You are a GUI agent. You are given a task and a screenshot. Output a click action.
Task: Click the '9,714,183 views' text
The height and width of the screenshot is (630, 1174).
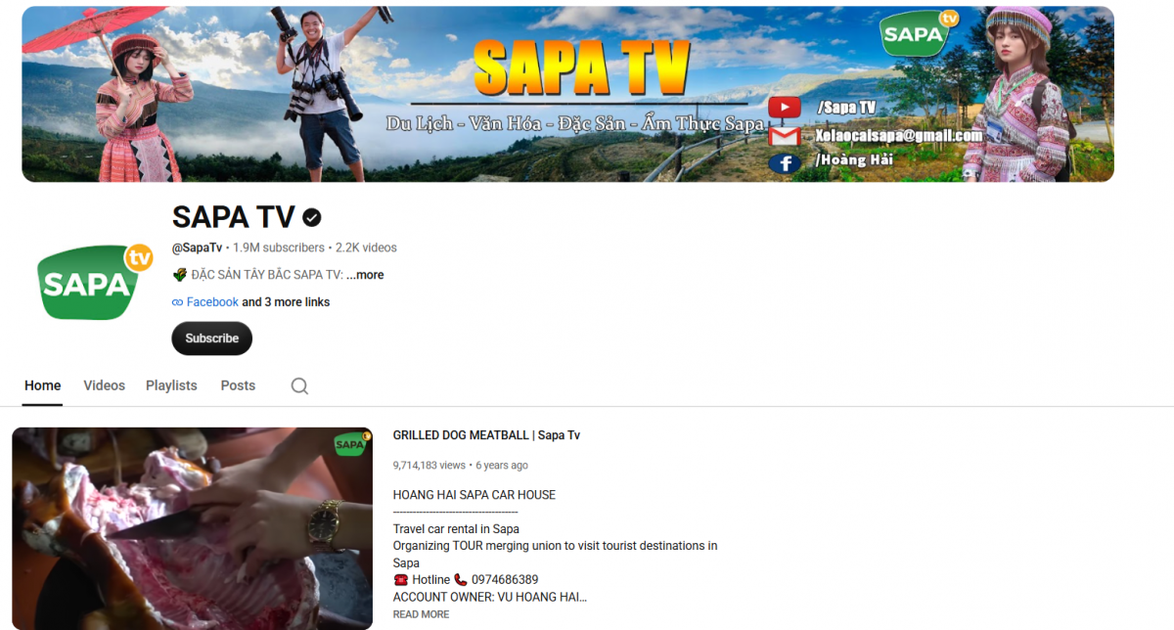(x=429, y=466)
